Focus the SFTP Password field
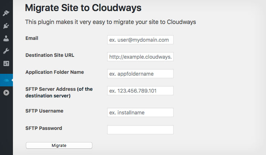 140,130
